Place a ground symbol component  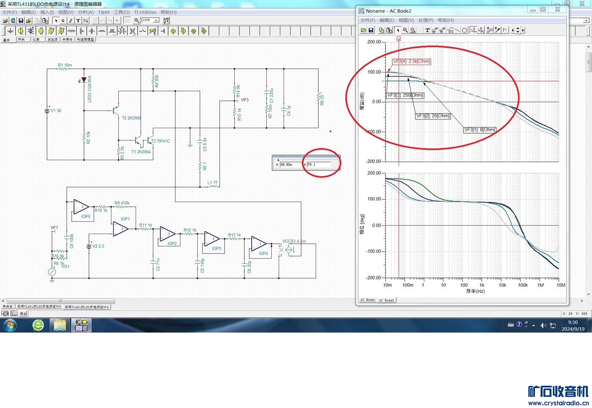point(10,31)
